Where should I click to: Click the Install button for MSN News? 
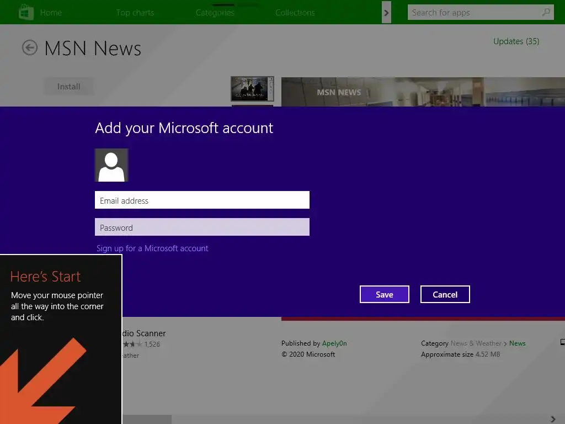(x=69, y=87)
